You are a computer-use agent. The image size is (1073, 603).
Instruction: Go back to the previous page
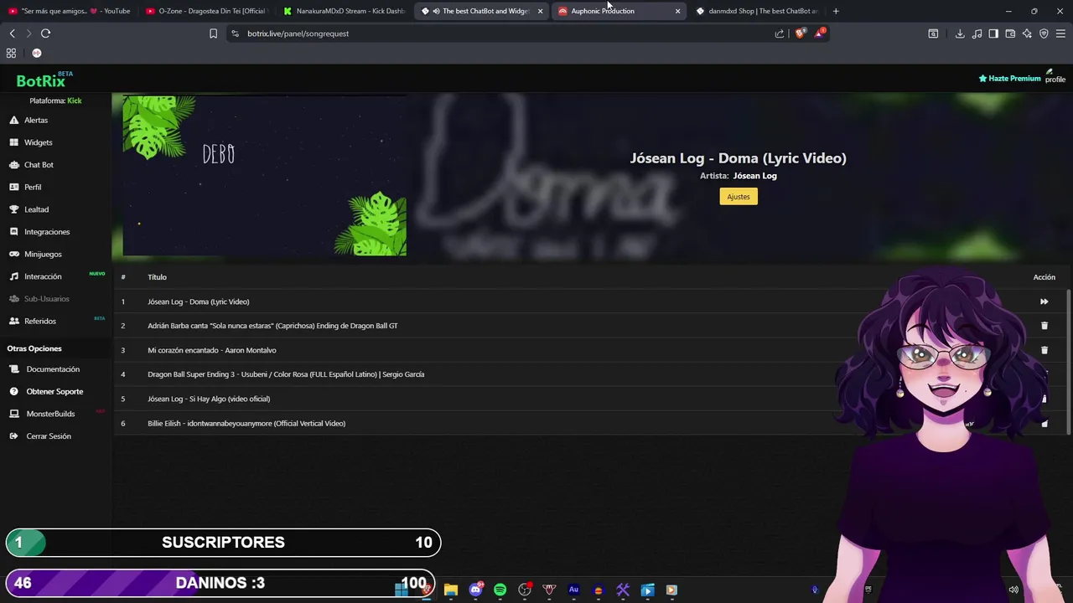[12, 33]
